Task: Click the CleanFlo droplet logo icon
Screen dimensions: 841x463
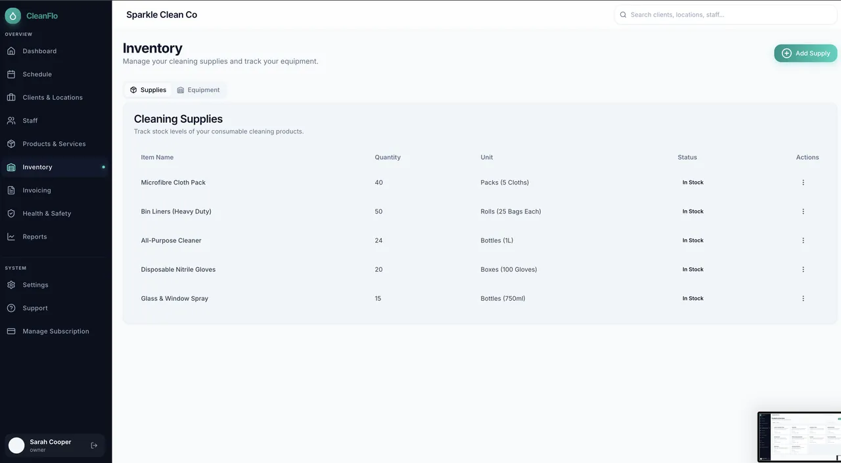Action: pos(13,16)
